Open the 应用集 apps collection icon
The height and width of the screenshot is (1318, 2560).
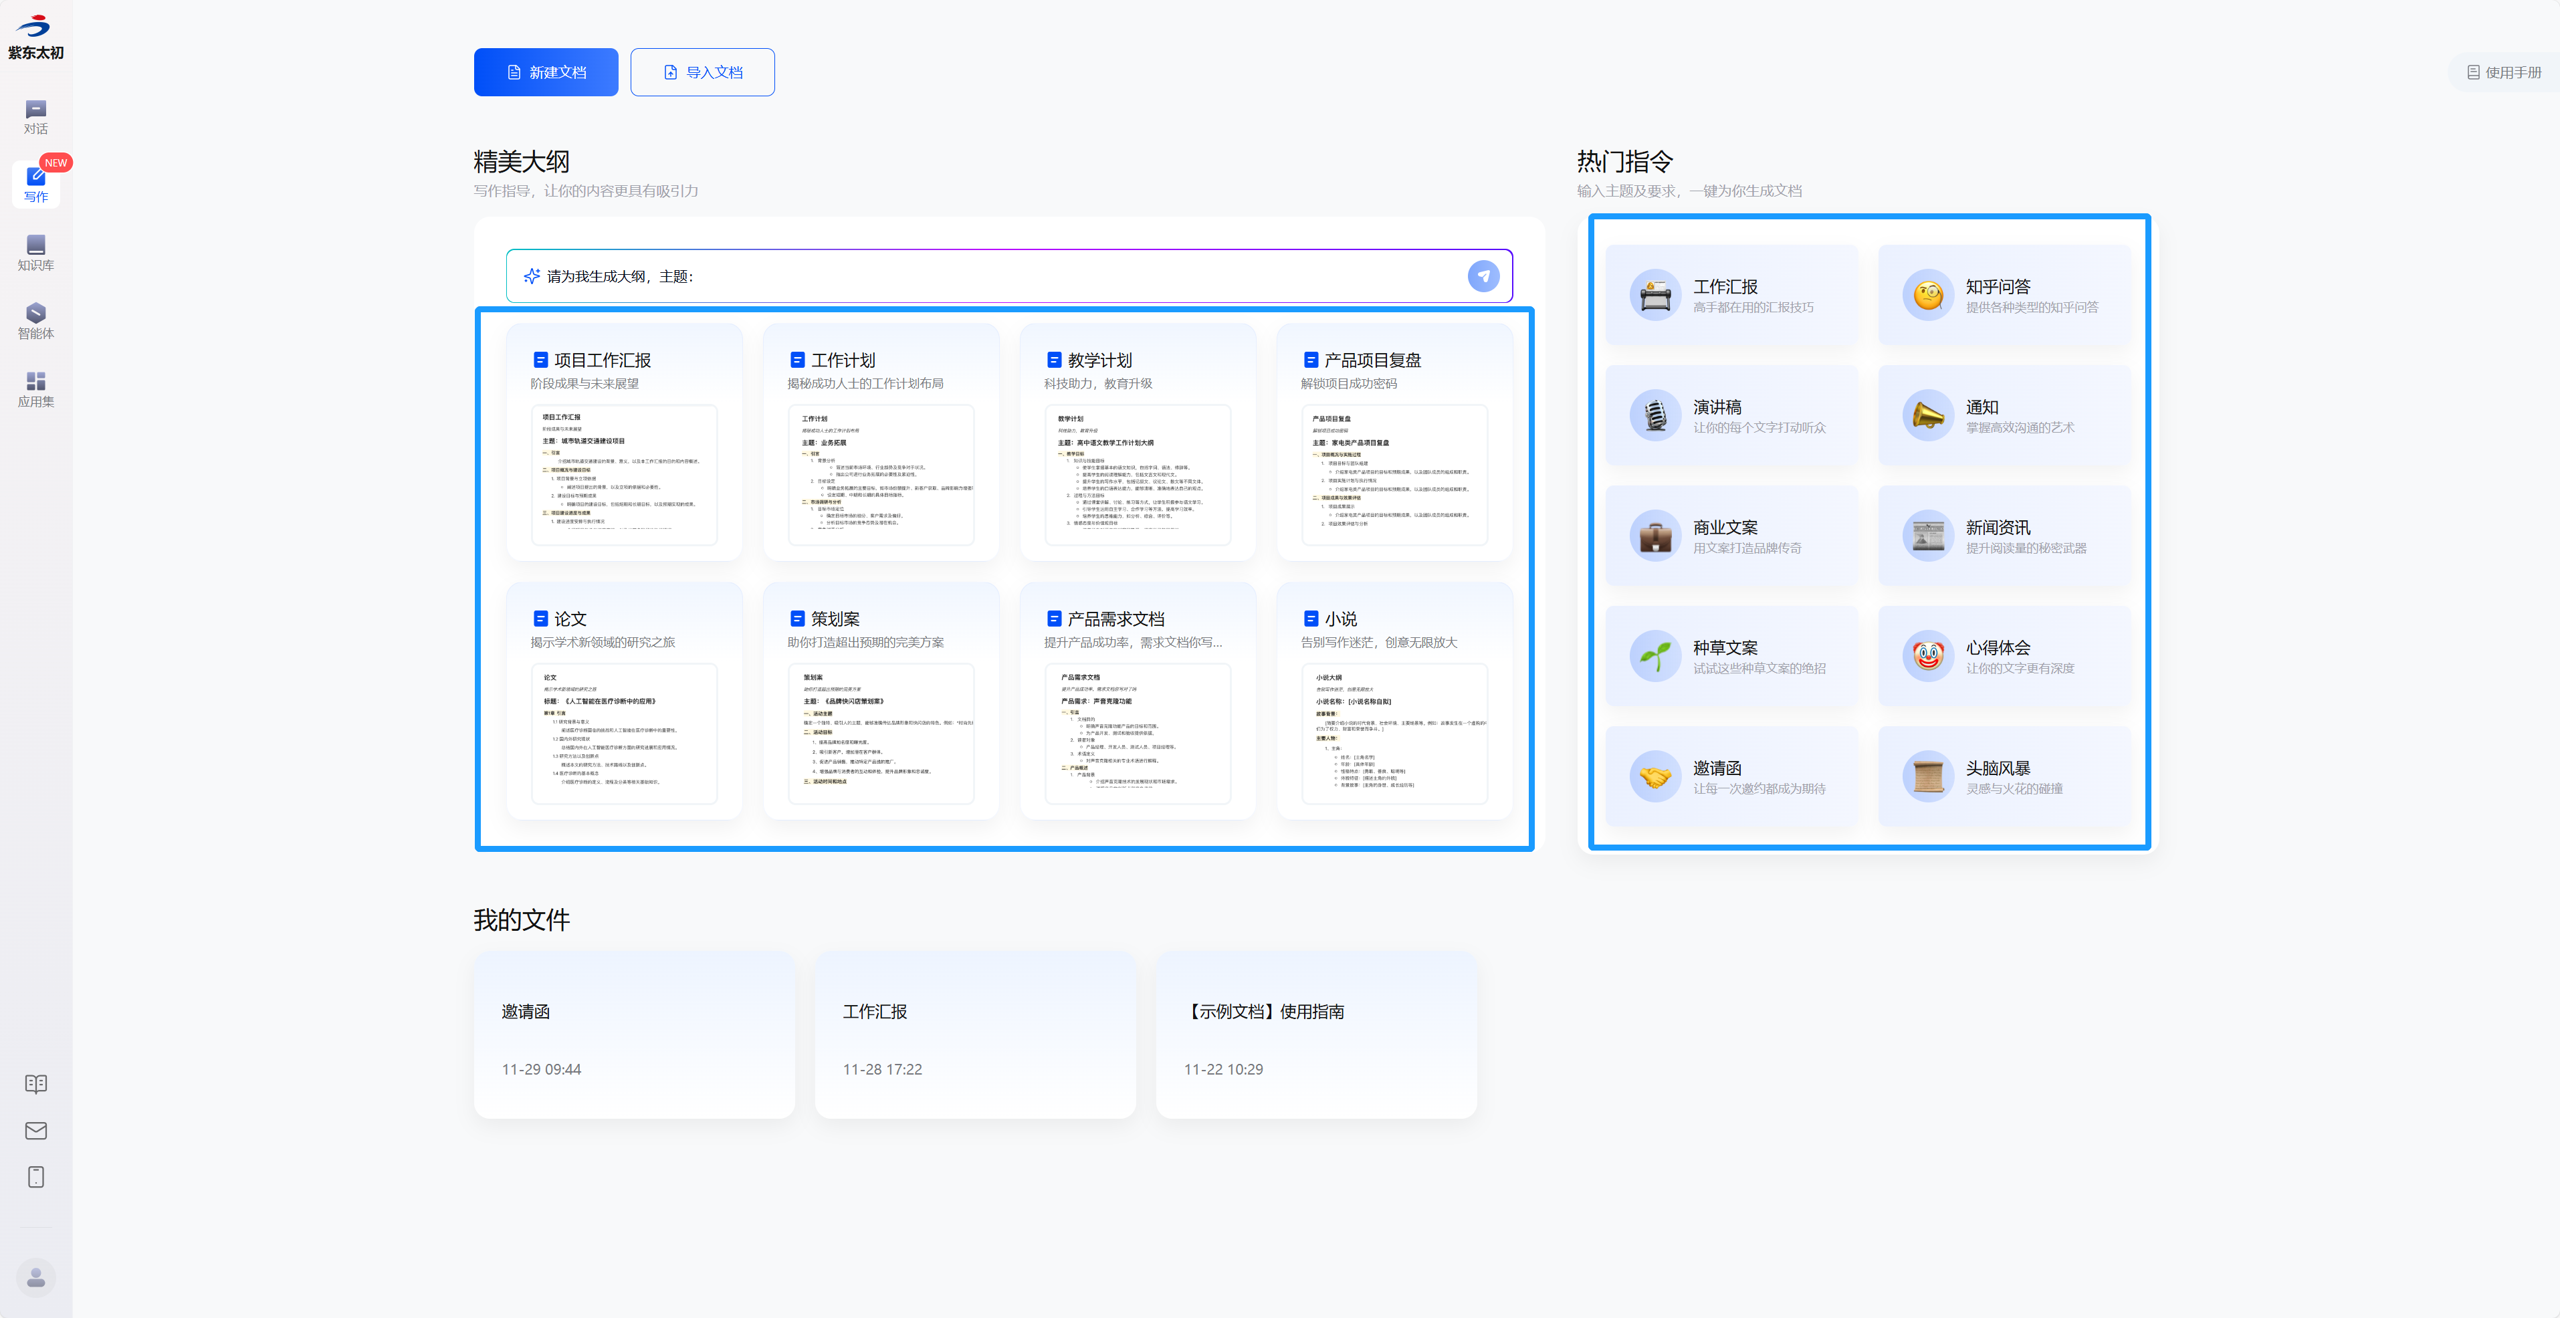pos(35,389)
